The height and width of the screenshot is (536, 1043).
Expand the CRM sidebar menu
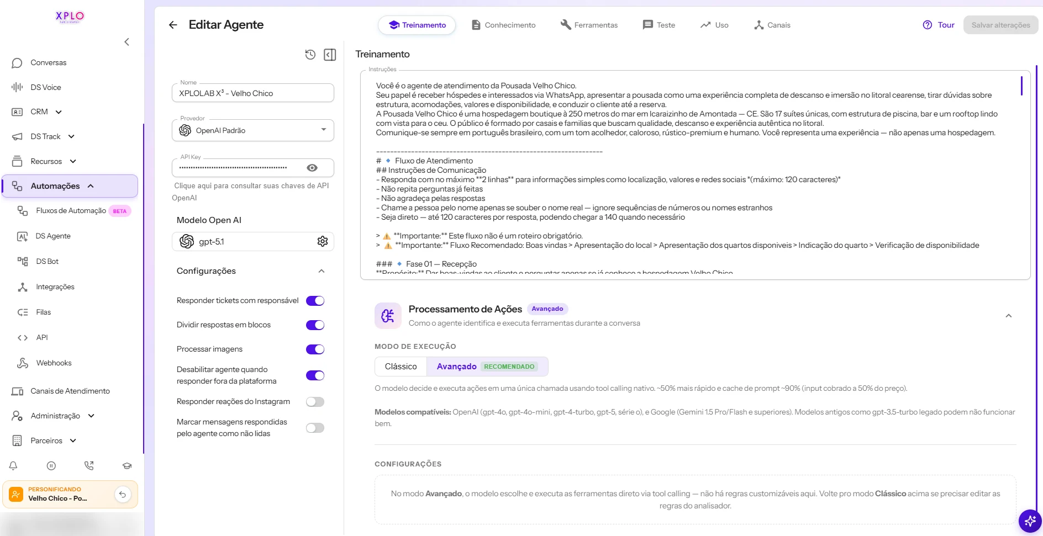[59, 112]
